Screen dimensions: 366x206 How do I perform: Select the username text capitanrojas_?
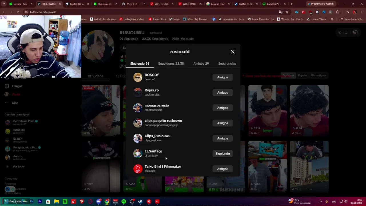coord(153,95)
